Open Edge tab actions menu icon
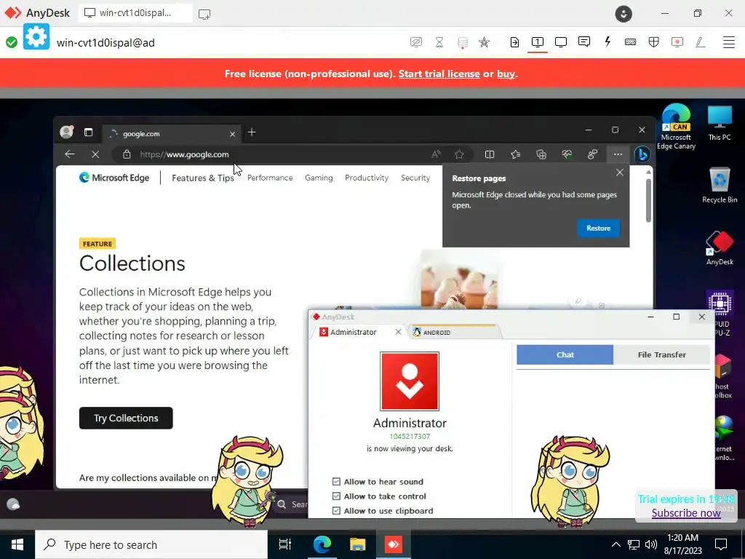The height and width of the screenshot is (559, 745). click(x=88, y=132)
